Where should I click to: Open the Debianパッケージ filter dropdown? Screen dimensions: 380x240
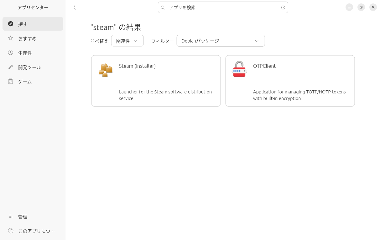[x=221, y=41]
